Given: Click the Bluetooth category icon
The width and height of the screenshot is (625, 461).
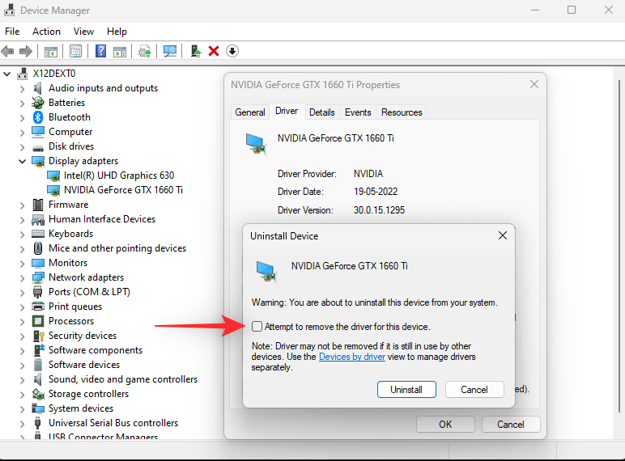Looking at the screenshot, I should click(37, 117).
